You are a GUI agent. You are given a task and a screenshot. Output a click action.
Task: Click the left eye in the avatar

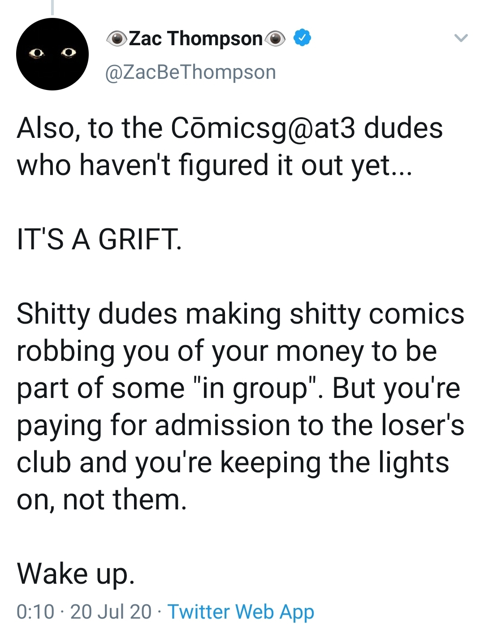tap(36, 53)
